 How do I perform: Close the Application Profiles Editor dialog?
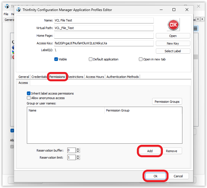187,10
